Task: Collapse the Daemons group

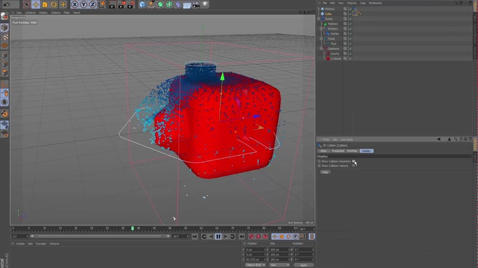Action: click(321, 49)
